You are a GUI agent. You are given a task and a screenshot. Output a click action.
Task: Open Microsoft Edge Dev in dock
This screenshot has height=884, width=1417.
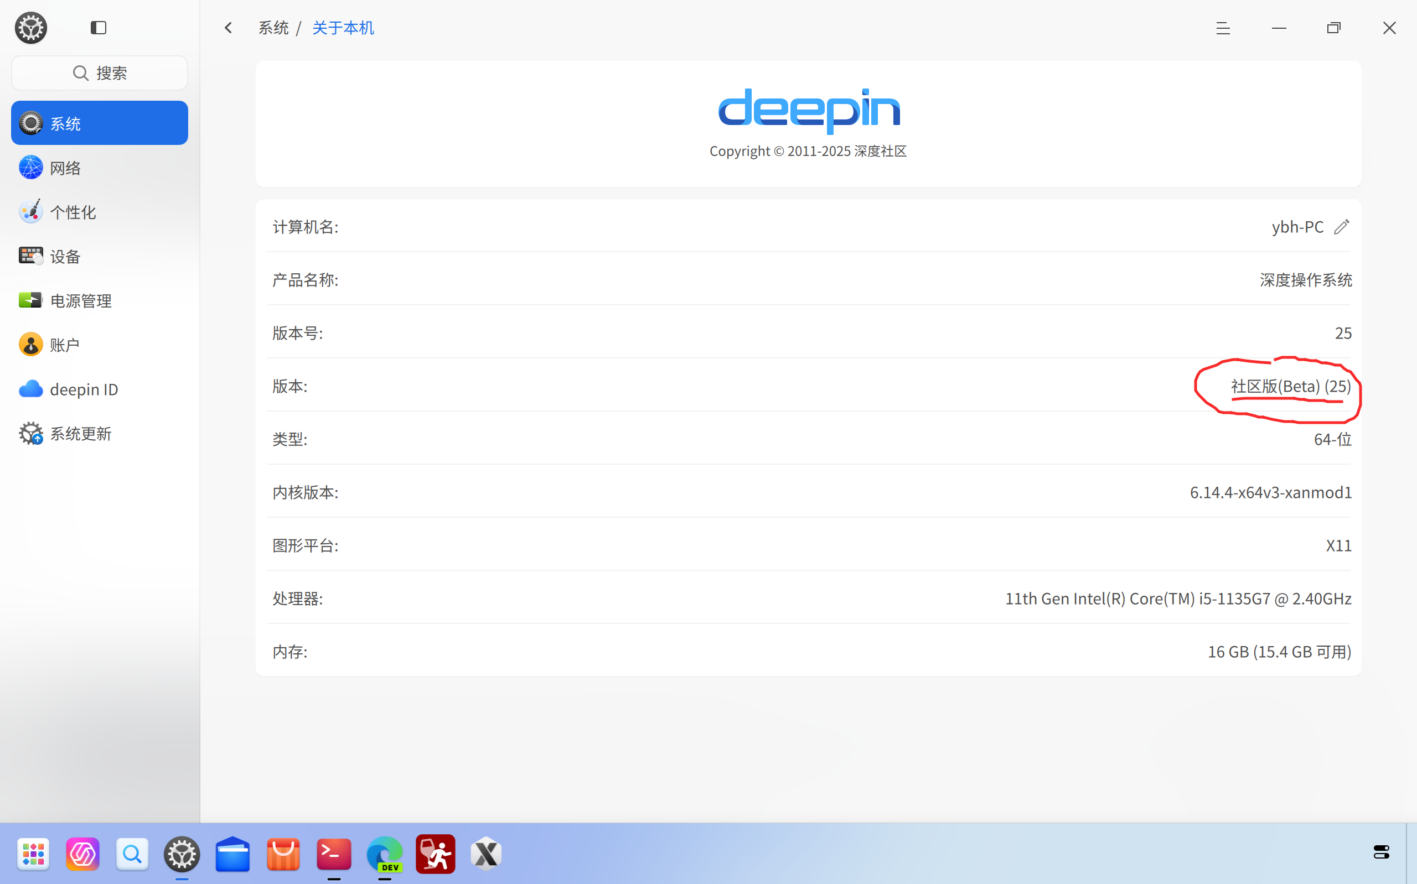point(384,854)
